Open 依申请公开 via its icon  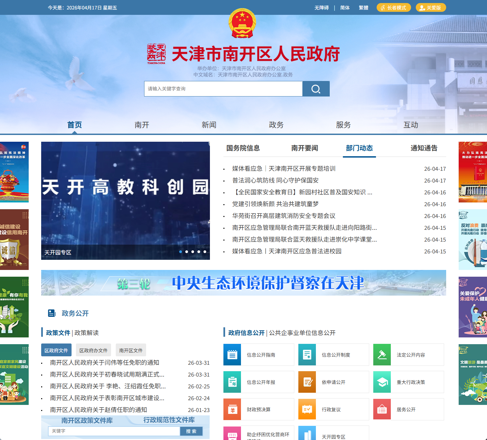click(x=307, y=382)
